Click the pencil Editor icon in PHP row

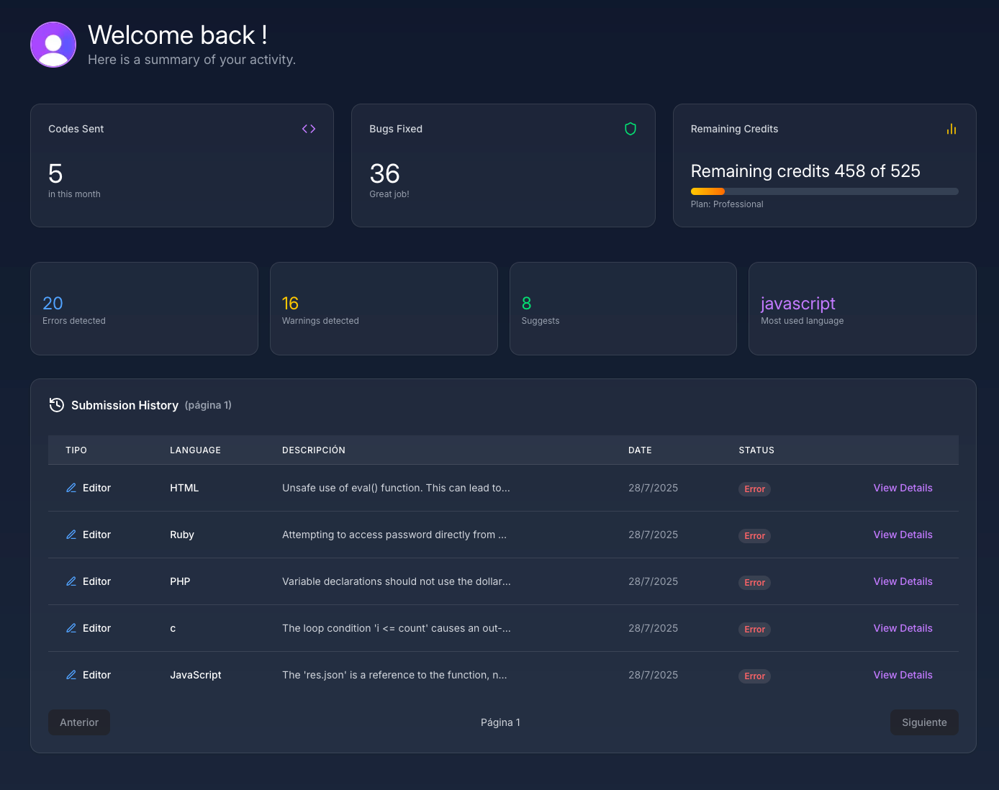click(x=71, y=581)
